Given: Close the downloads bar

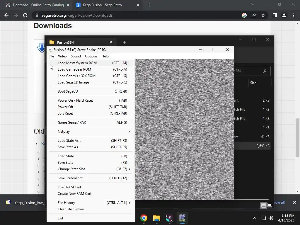Looking at the screenshot, I should point(295,202).
